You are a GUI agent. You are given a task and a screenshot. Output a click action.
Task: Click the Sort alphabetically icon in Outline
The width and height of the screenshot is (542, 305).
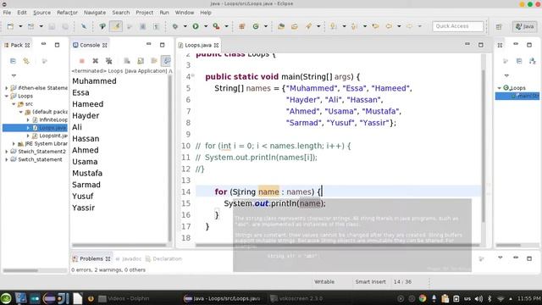(533, 61)
